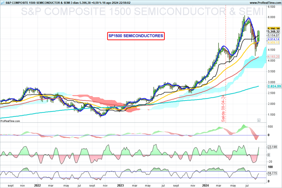
Task: Click the 58,775 indicator value label
Action: [272, 173]
